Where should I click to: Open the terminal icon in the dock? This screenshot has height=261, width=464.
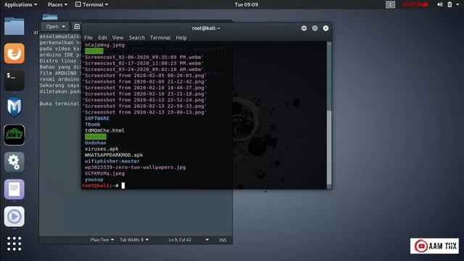(14, 80)
